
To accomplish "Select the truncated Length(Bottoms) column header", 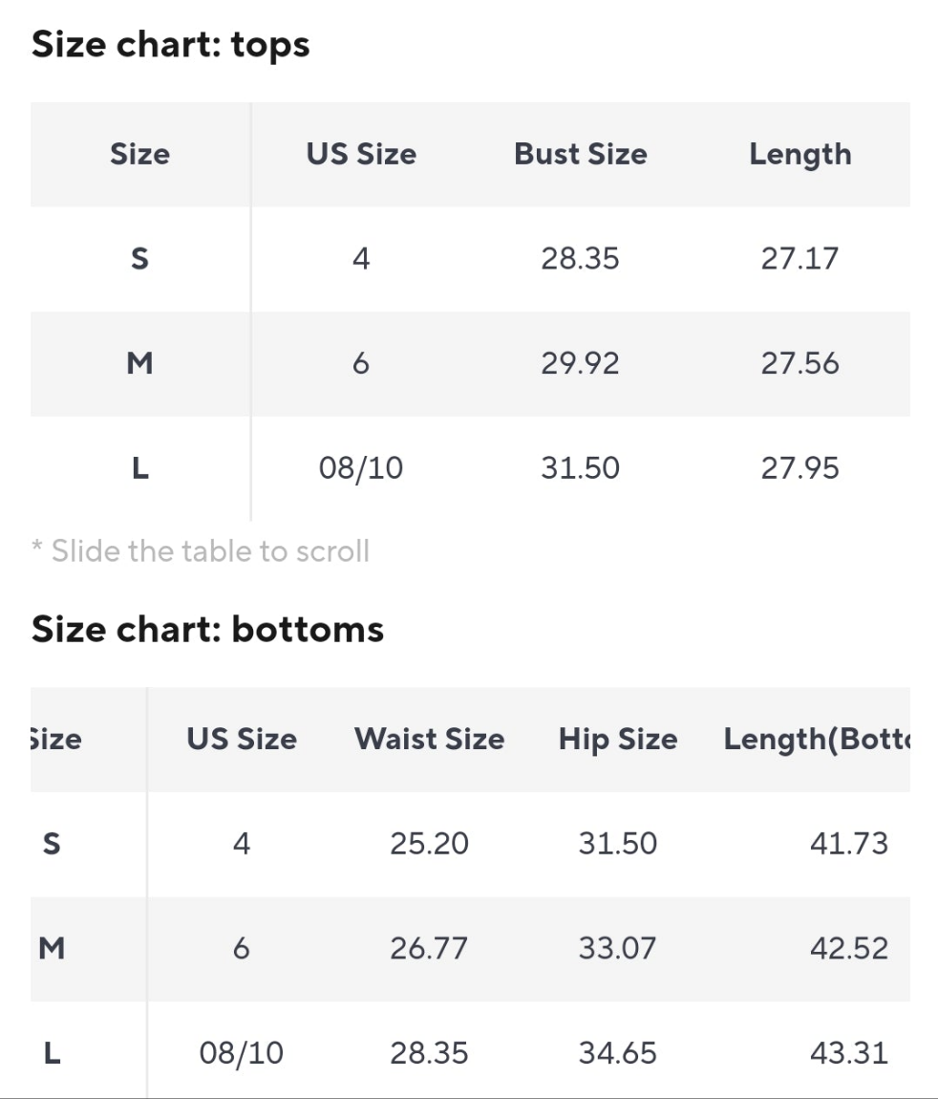I will pos(817,739).
